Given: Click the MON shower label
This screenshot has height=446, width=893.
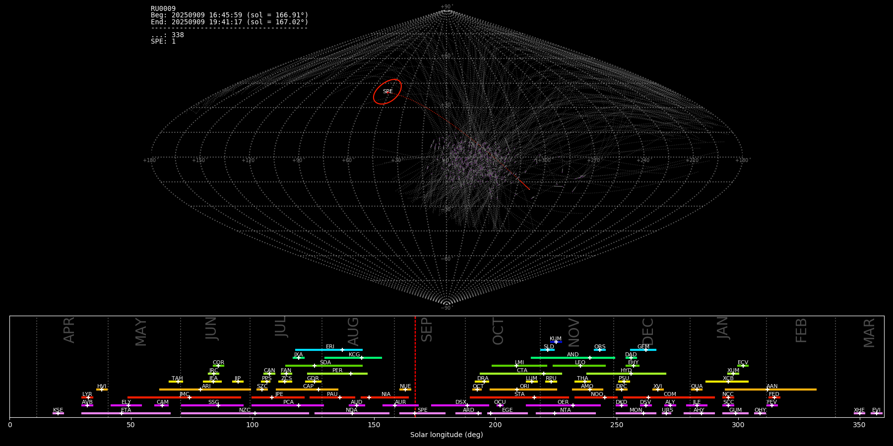Looking at the screenshot, I should tap(636, 410).
